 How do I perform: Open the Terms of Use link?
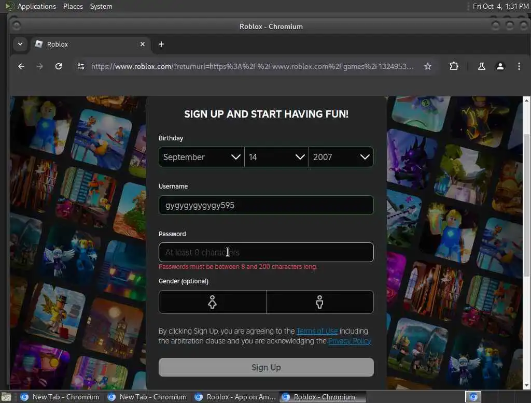click(317, 331)
